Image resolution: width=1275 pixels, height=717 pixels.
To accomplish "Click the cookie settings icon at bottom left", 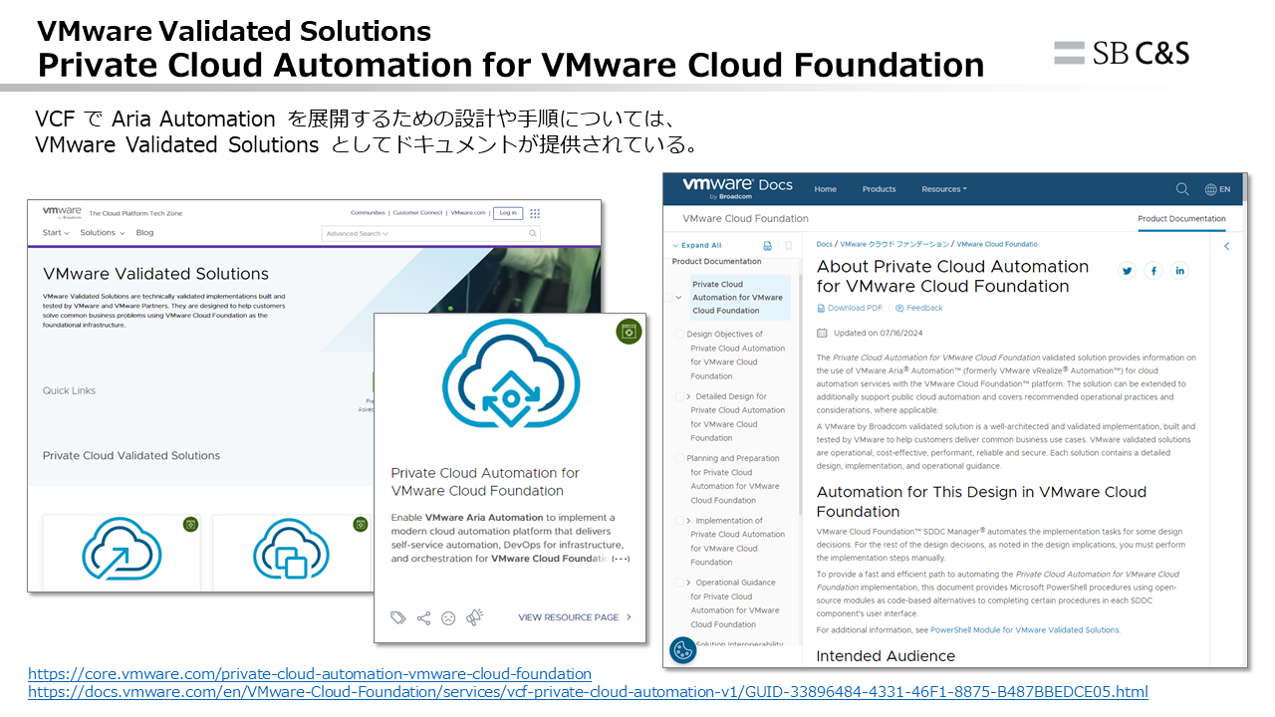I will (x=682, y=650).
